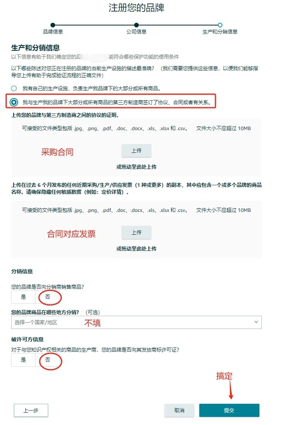This screenshot has width=281, height=425.
Task: Choose 是 for trademark license question
Action: point(23,360)
